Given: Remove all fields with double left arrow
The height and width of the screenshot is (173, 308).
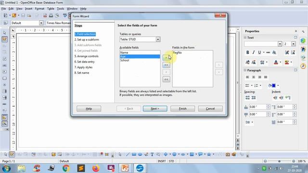Looking at the screenshot, I should click(x=166, y=79).
